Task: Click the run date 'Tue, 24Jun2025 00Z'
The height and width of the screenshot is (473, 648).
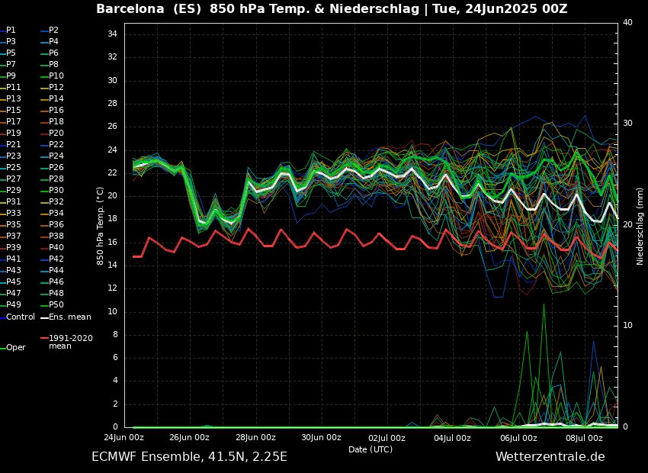Action: (x=499, y=9)
